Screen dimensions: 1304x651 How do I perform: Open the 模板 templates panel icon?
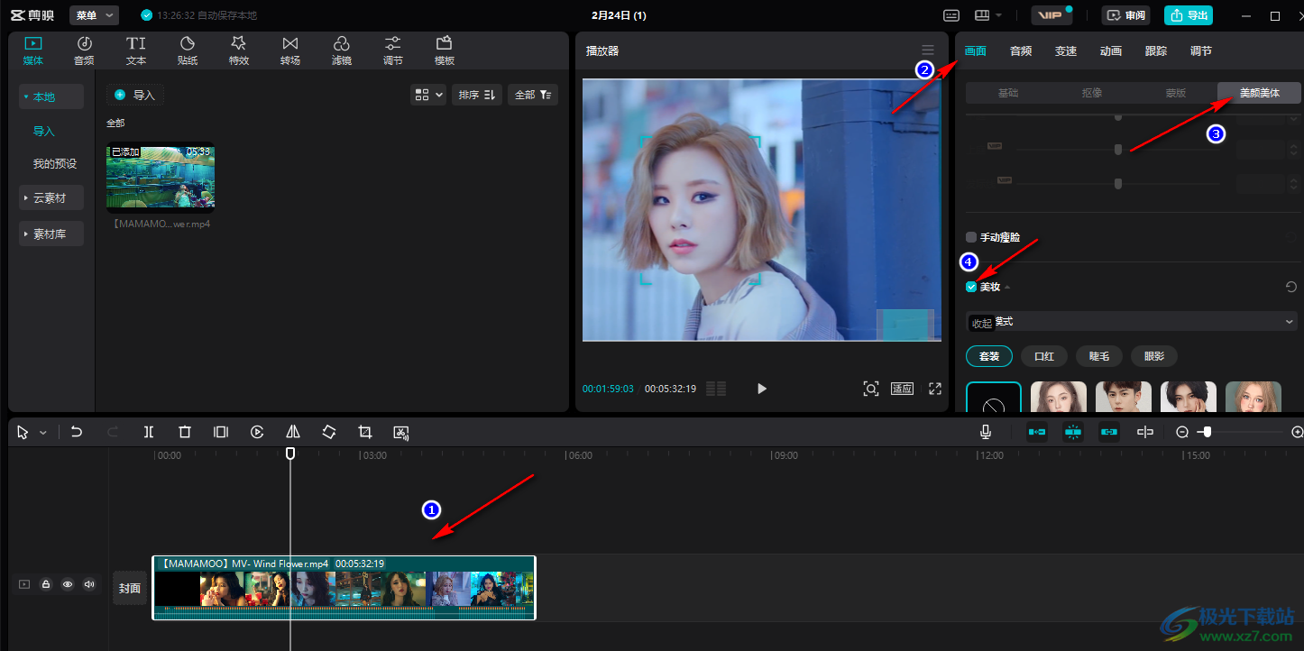coord(445,50)
